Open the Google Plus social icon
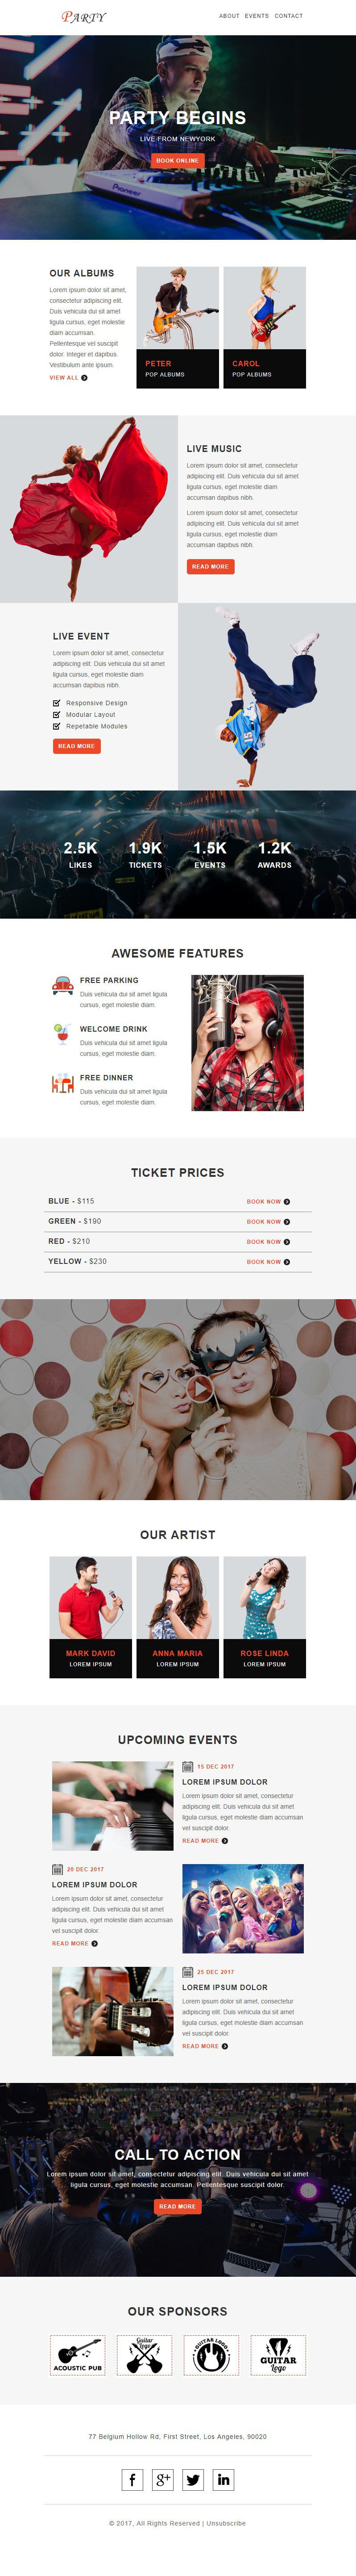This screenshot has width=356, height=2576. pos(163,2479)
